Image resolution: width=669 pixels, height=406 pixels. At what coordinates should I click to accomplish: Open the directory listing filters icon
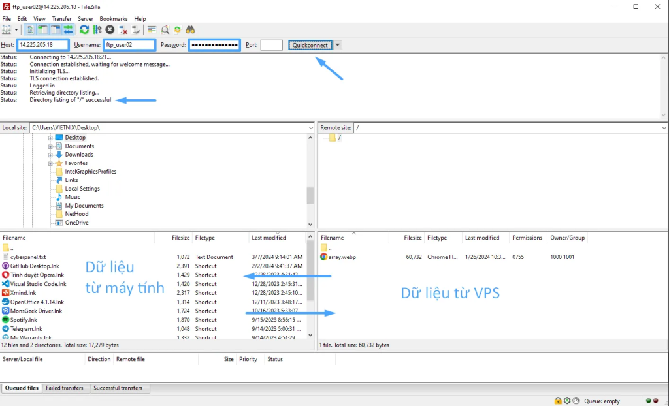tap(152, 30)
